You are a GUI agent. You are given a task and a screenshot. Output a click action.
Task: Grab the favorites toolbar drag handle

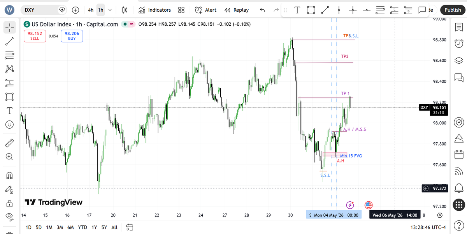(286, 10)
